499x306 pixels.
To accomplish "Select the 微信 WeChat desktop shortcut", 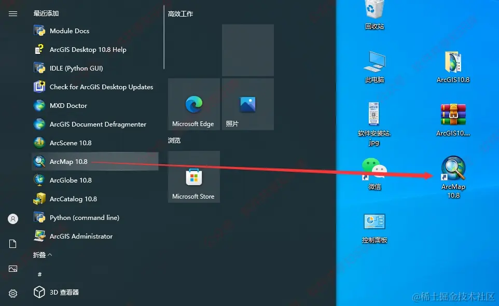I will point(375,174).
